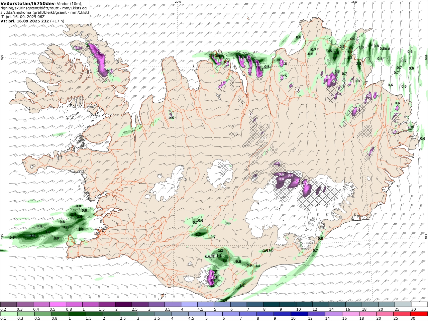Pick the 1 darkest green rain swatch in the bottom row
Image resolution: width=428 pixels, height=321 pixels.
[x=77, y=314]
